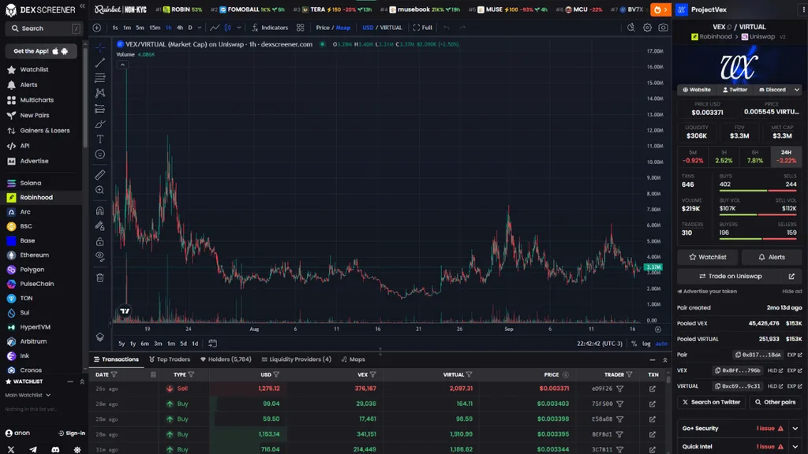Open the Liquidity Providers tab
Image resolution: width=808 pixels, height=454 pixels.
pyautogui.click(x=297, y=359)
